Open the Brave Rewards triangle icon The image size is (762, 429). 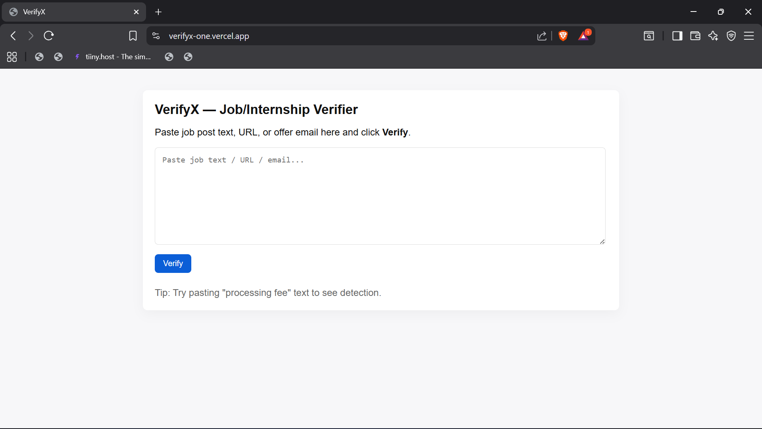coord(583,36)
